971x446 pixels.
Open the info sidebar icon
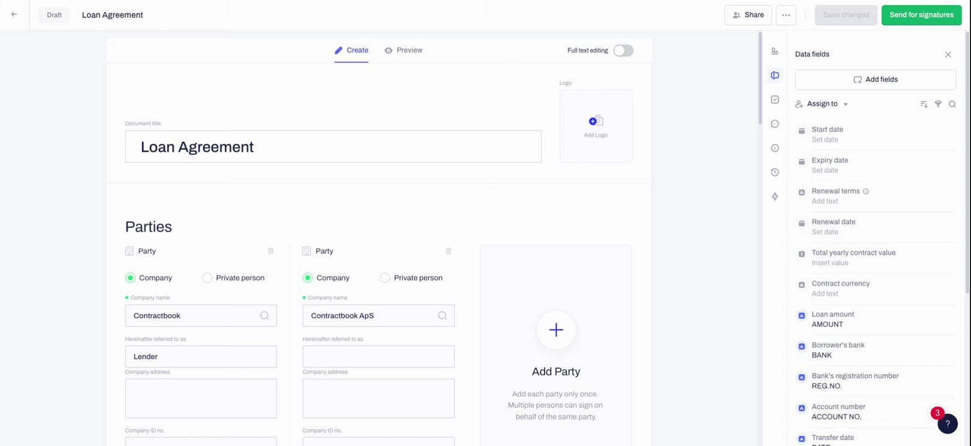pyautogui.click(x=775, y=148)
